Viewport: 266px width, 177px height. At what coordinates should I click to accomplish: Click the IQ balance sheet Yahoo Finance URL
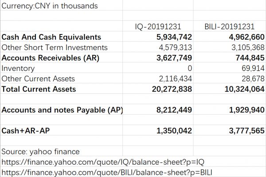coord(103,162)
